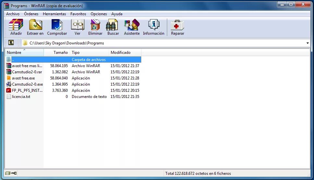
Task: Click the date 15/01/2012 21:37
Action: click(x=125, y=66)
